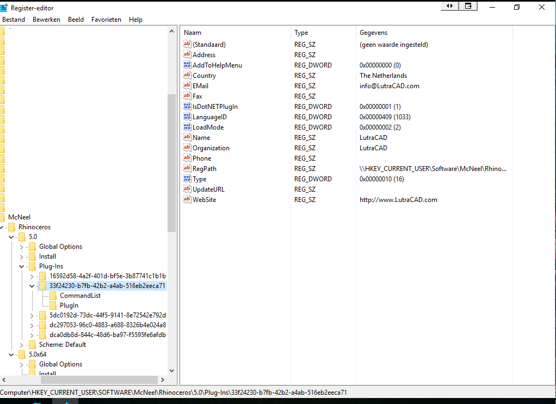
Task: Sort values by the Naam column header
Action: pos(236,32)
